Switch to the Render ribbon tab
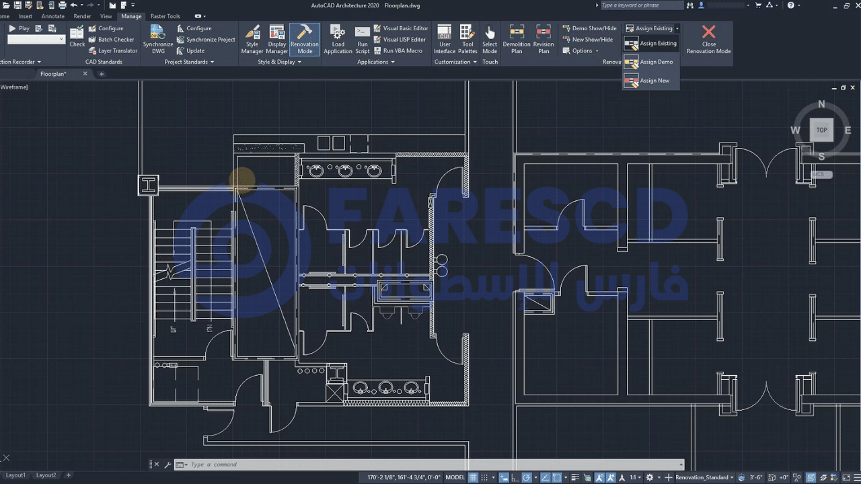 coord(82,16)
